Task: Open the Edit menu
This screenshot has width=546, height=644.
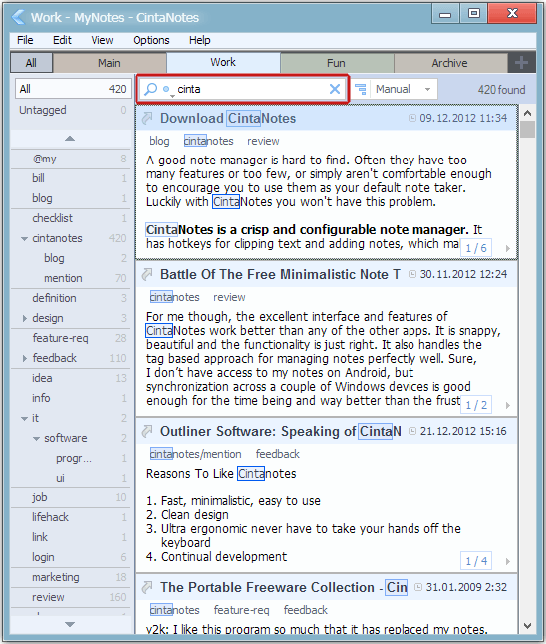Action: [62, 40]
